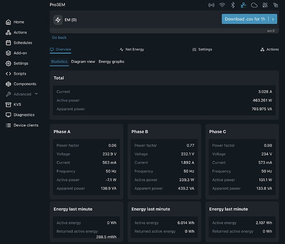This screenshot has width=285, height=244.
Task: Click the Ethernet network icon
Action: [244, 5]
